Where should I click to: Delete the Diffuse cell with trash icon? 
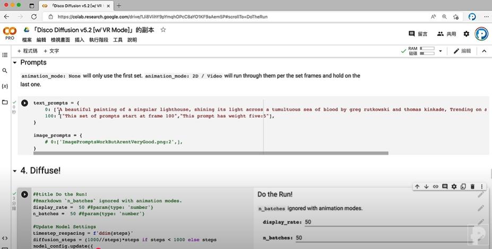pos(472,186)
